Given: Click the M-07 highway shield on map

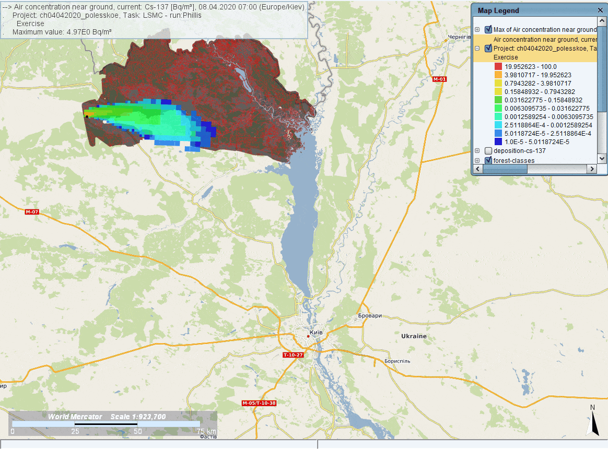Looking at the screenshot, I should (32, 212).
